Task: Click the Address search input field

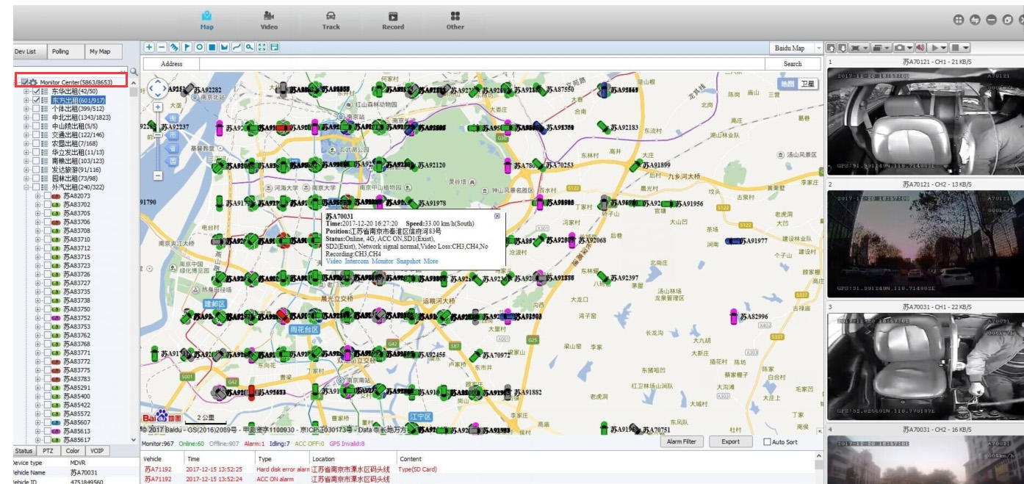Action: point(480,64)
